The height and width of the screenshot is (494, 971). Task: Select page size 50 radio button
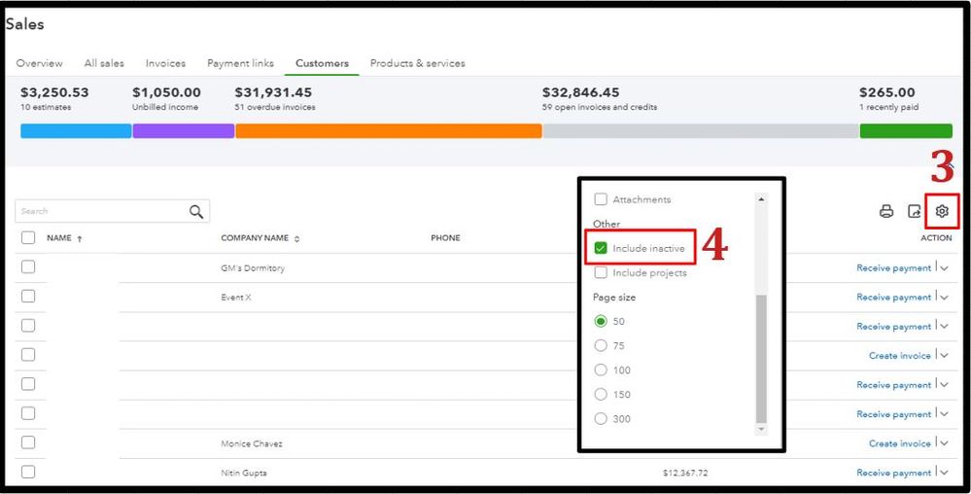(600, 321)
